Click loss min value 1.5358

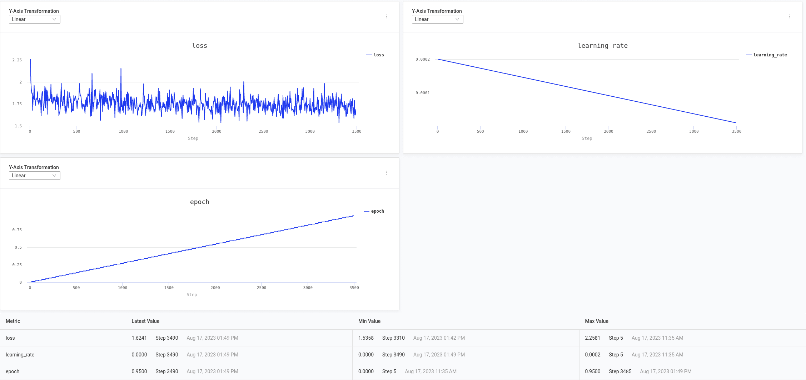[x=366, y=338]
